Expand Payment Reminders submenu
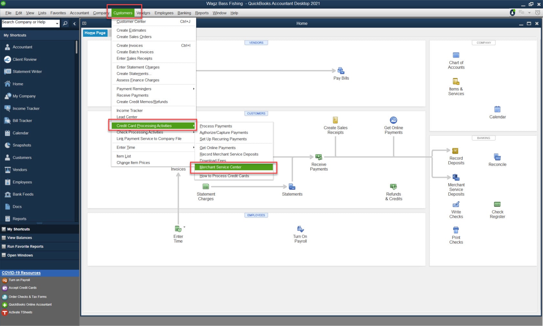 tap(154, 89)
